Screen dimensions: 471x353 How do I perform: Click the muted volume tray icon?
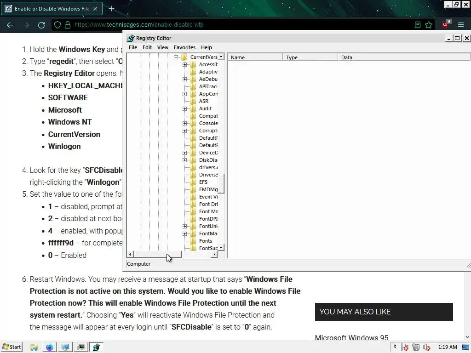(426, 347)
